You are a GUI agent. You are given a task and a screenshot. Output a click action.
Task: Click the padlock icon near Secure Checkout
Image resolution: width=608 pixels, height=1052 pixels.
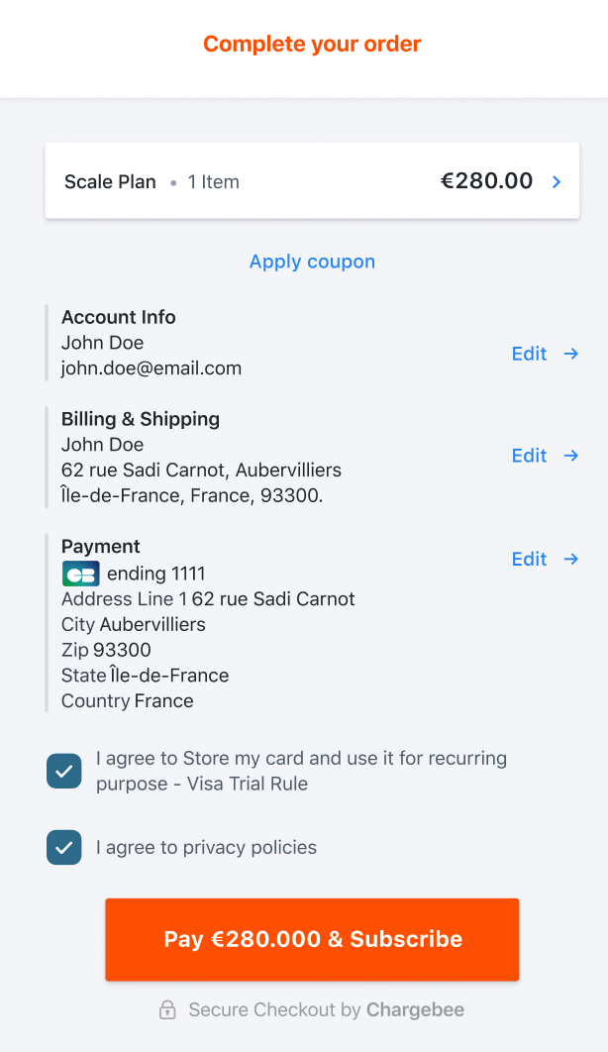pos(167,1010)
